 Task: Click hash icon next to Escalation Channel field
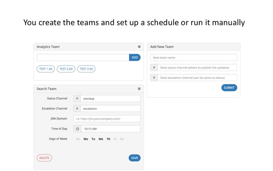(x=77, y=109)
